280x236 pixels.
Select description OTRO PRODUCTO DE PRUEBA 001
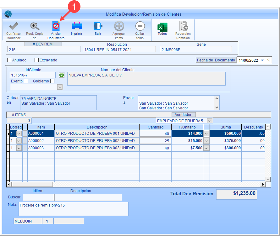click(x=97, y=134)
